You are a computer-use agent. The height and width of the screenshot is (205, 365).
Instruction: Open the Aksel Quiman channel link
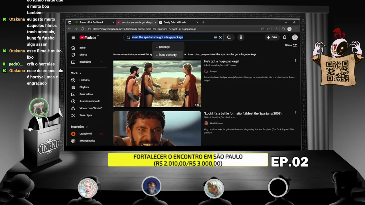pyautogui.click(x=216, y=123)
